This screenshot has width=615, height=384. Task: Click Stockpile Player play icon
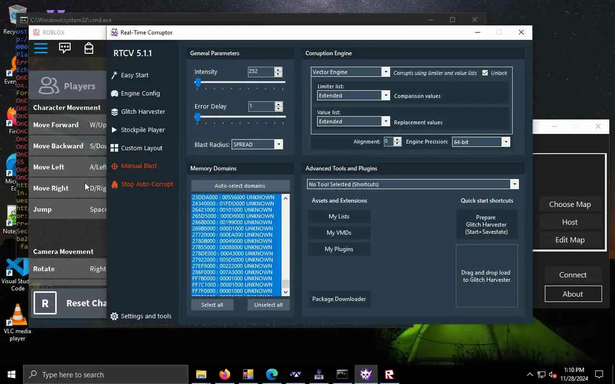tap(114, 130)
